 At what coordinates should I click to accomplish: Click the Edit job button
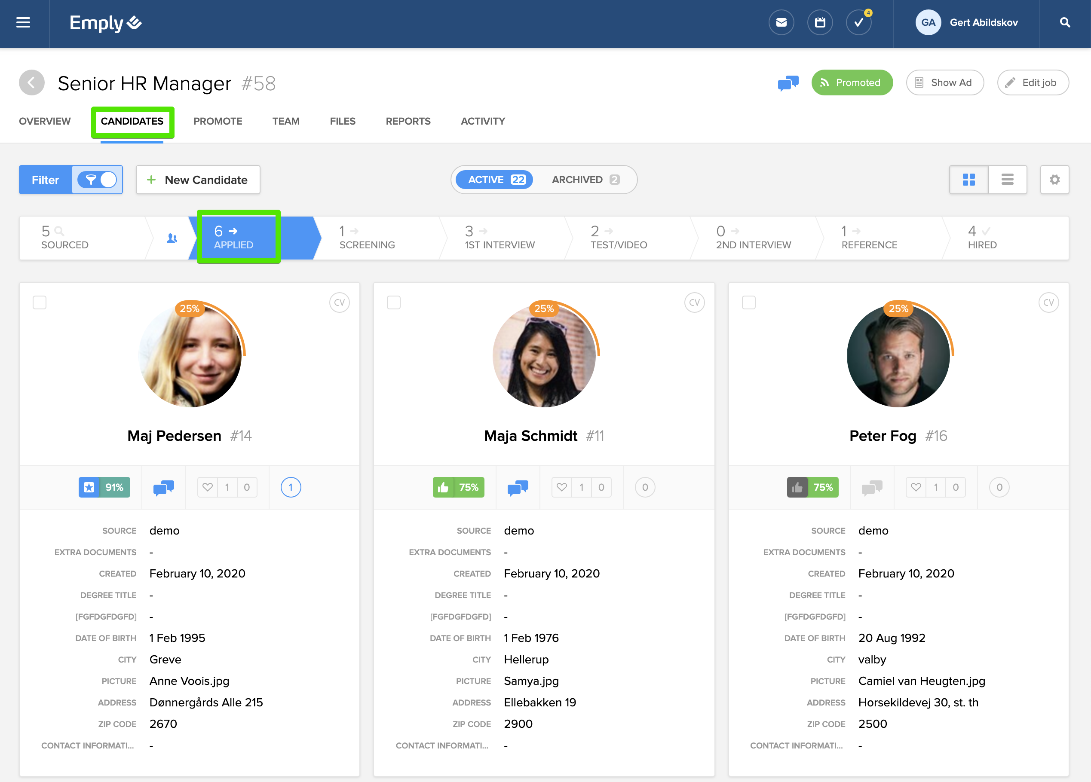coord(1033,83)
